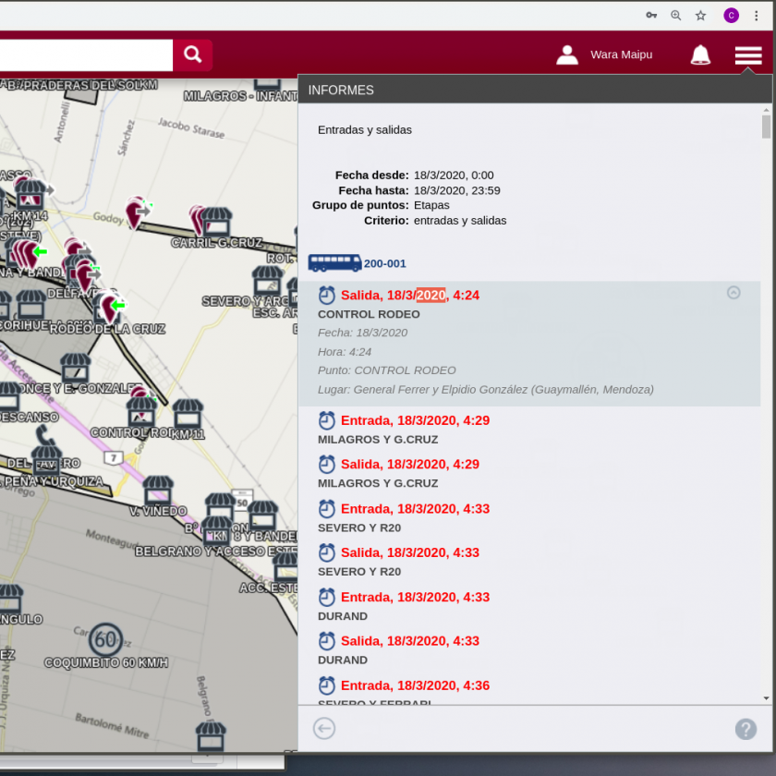Screen dimensions: 776x776
Task: Click the V. VINEDO stop marker on map
Action: [x=158, y=491]
